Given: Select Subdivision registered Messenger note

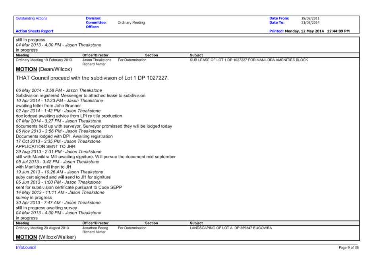Looking at the screenshot, I should pyautogui.click(x=80, y=95).
